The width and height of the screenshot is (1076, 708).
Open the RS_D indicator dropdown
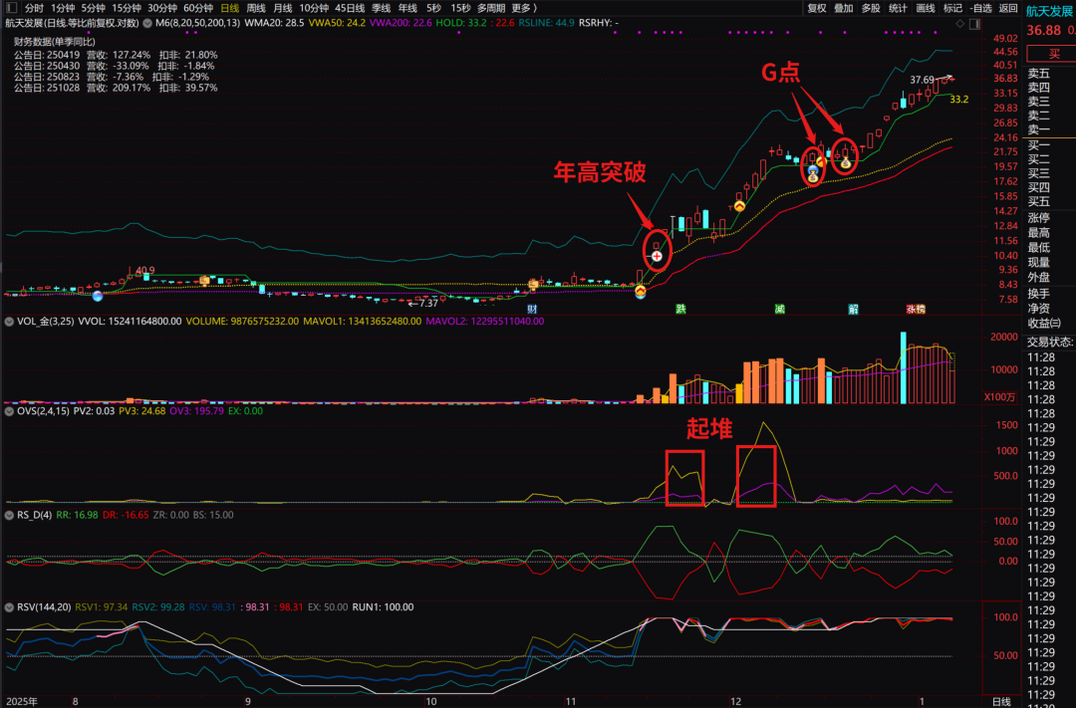pyautogui.click(x=10, y=515)
